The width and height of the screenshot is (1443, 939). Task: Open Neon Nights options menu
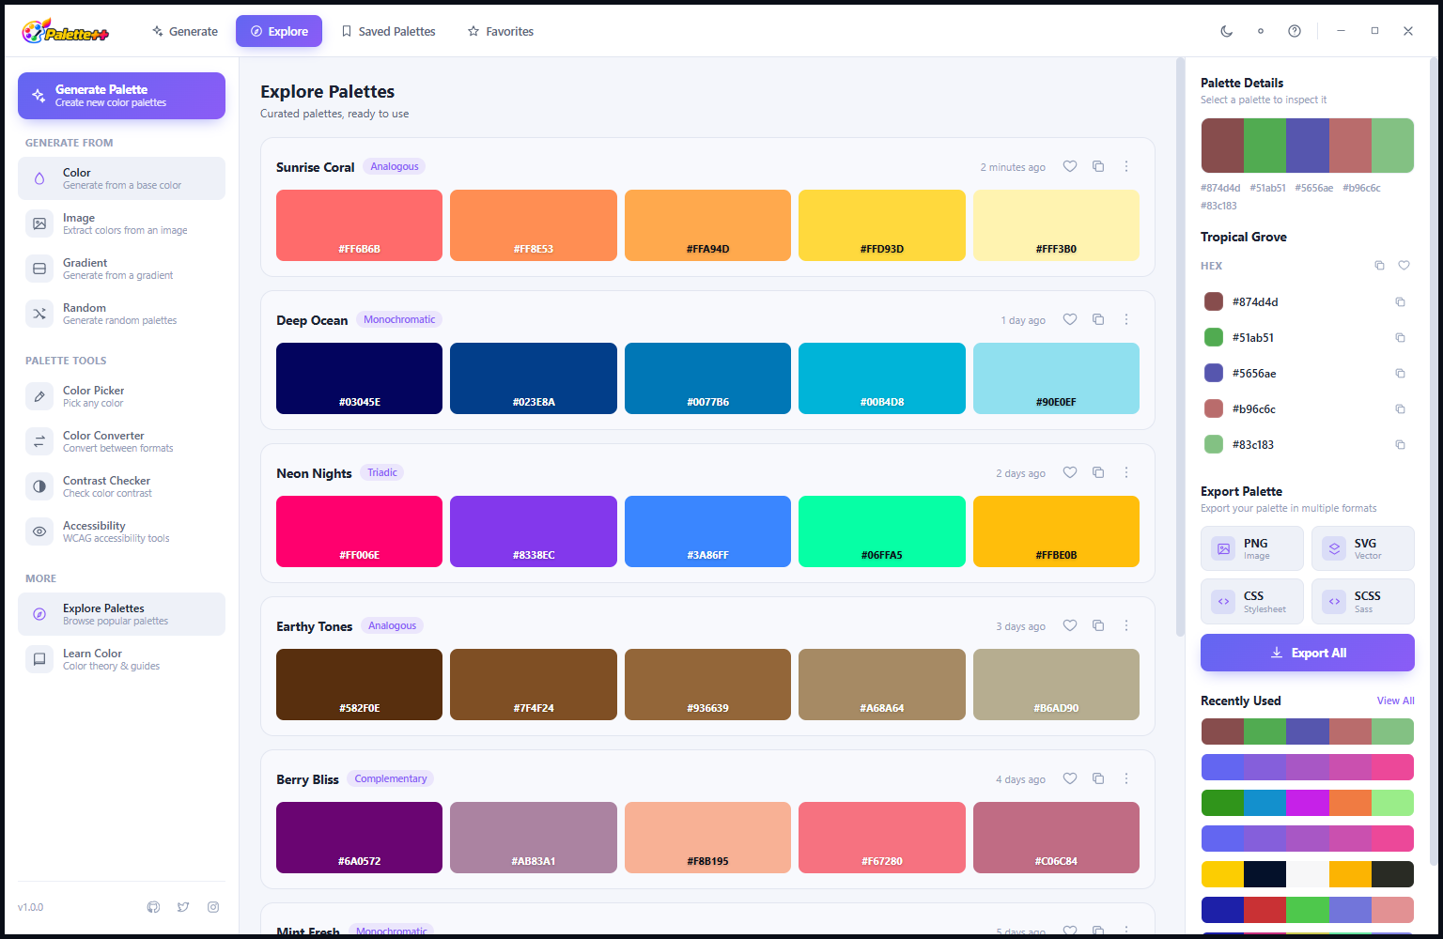(x=1126, y=472)
